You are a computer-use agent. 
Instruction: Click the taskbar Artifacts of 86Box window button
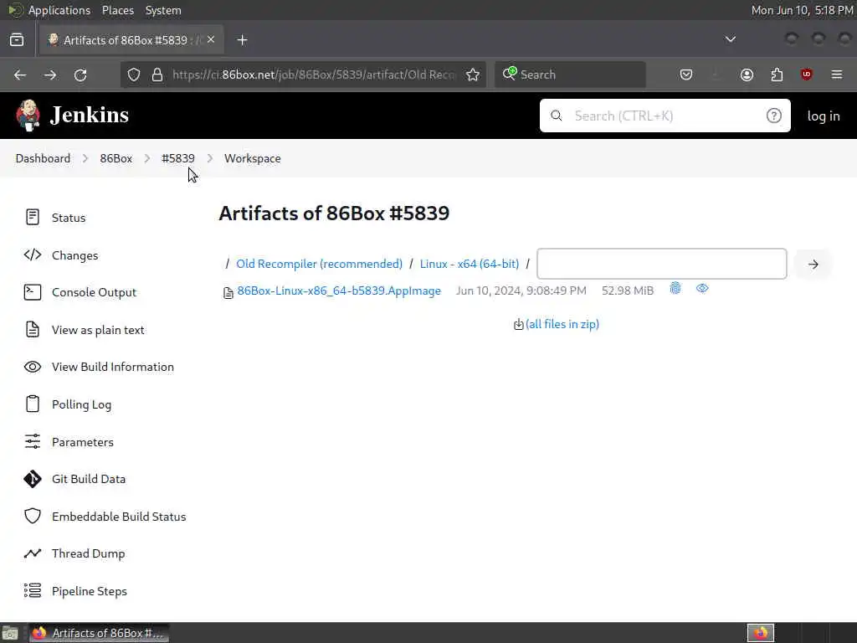click(99, 633)
